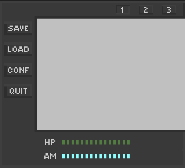The height and width of the screenshot is (168, 185).
Task: Select the first green HP segment
Action: 64,142
